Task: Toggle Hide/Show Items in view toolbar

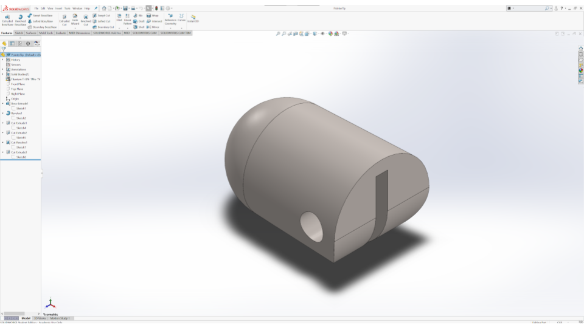Action: pos(323,33)
